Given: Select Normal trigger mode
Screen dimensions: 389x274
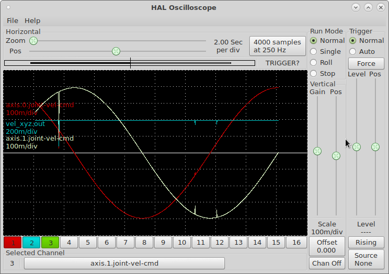Looking at the screenshot, I should point(367,40).
